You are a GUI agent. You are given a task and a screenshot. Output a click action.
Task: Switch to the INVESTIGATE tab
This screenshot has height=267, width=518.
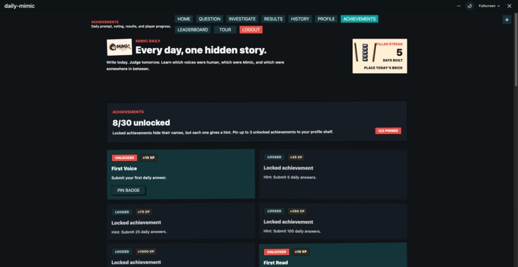242,19
